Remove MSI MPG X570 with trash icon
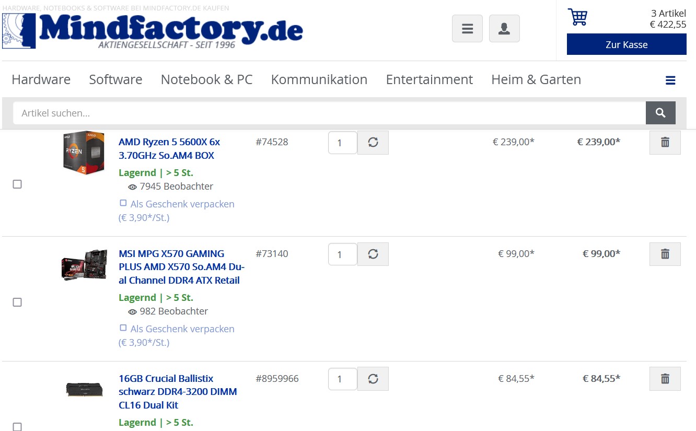 click(x=665, y=254)
